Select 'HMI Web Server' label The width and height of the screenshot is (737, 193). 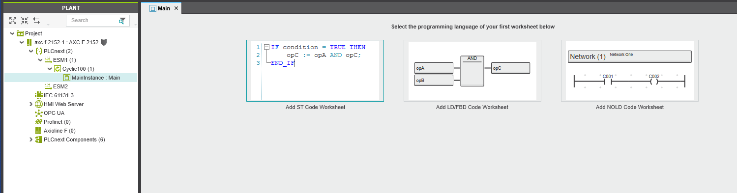click(63, 104)
